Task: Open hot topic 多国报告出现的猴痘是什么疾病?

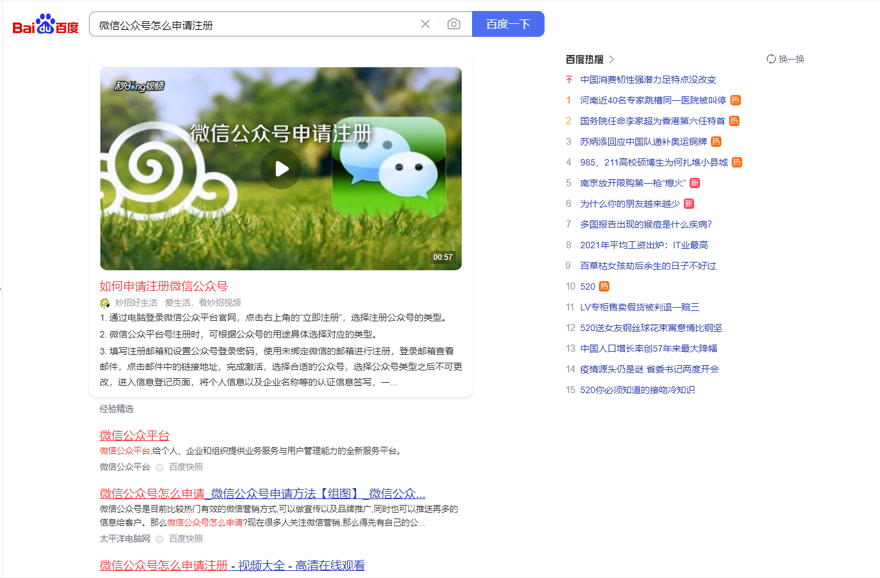Action: (x=646, y=224)
